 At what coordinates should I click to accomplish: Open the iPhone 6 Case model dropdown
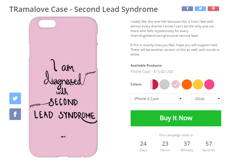click(157, 99)
